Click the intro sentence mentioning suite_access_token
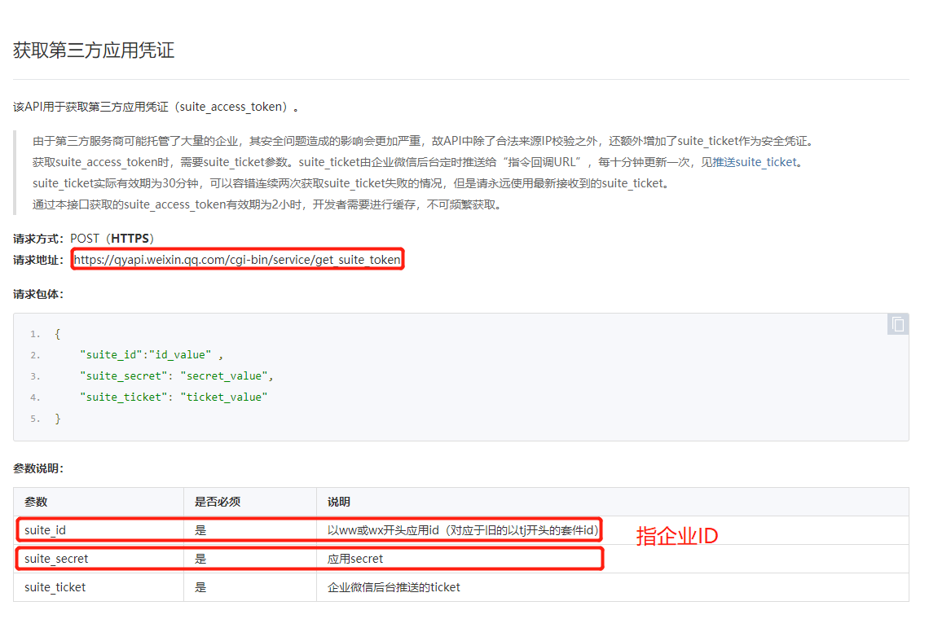This screenshot has height=619, width=951. [156, 108]
